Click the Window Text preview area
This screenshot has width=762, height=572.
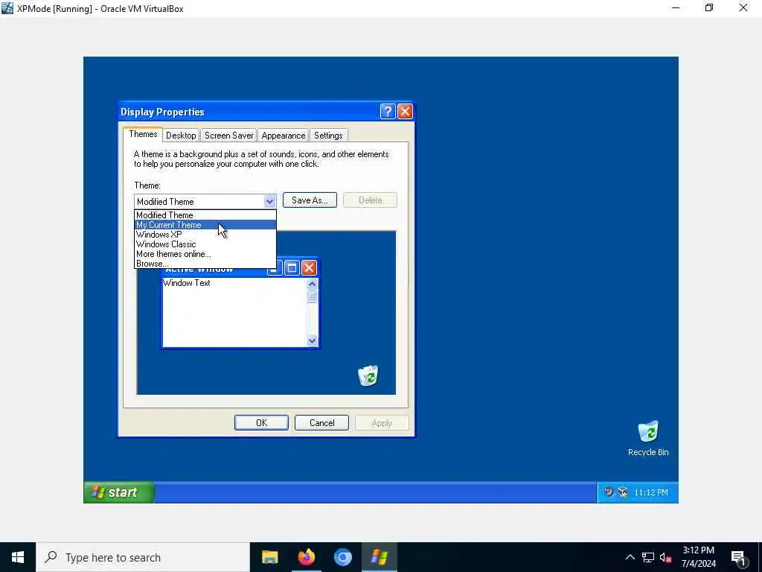coord(234,312)
